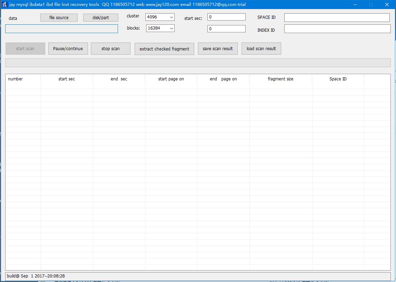Click the app icon in title bar
Image resolution: width=396 pixels, height=282 pixels.
(5, 5)
